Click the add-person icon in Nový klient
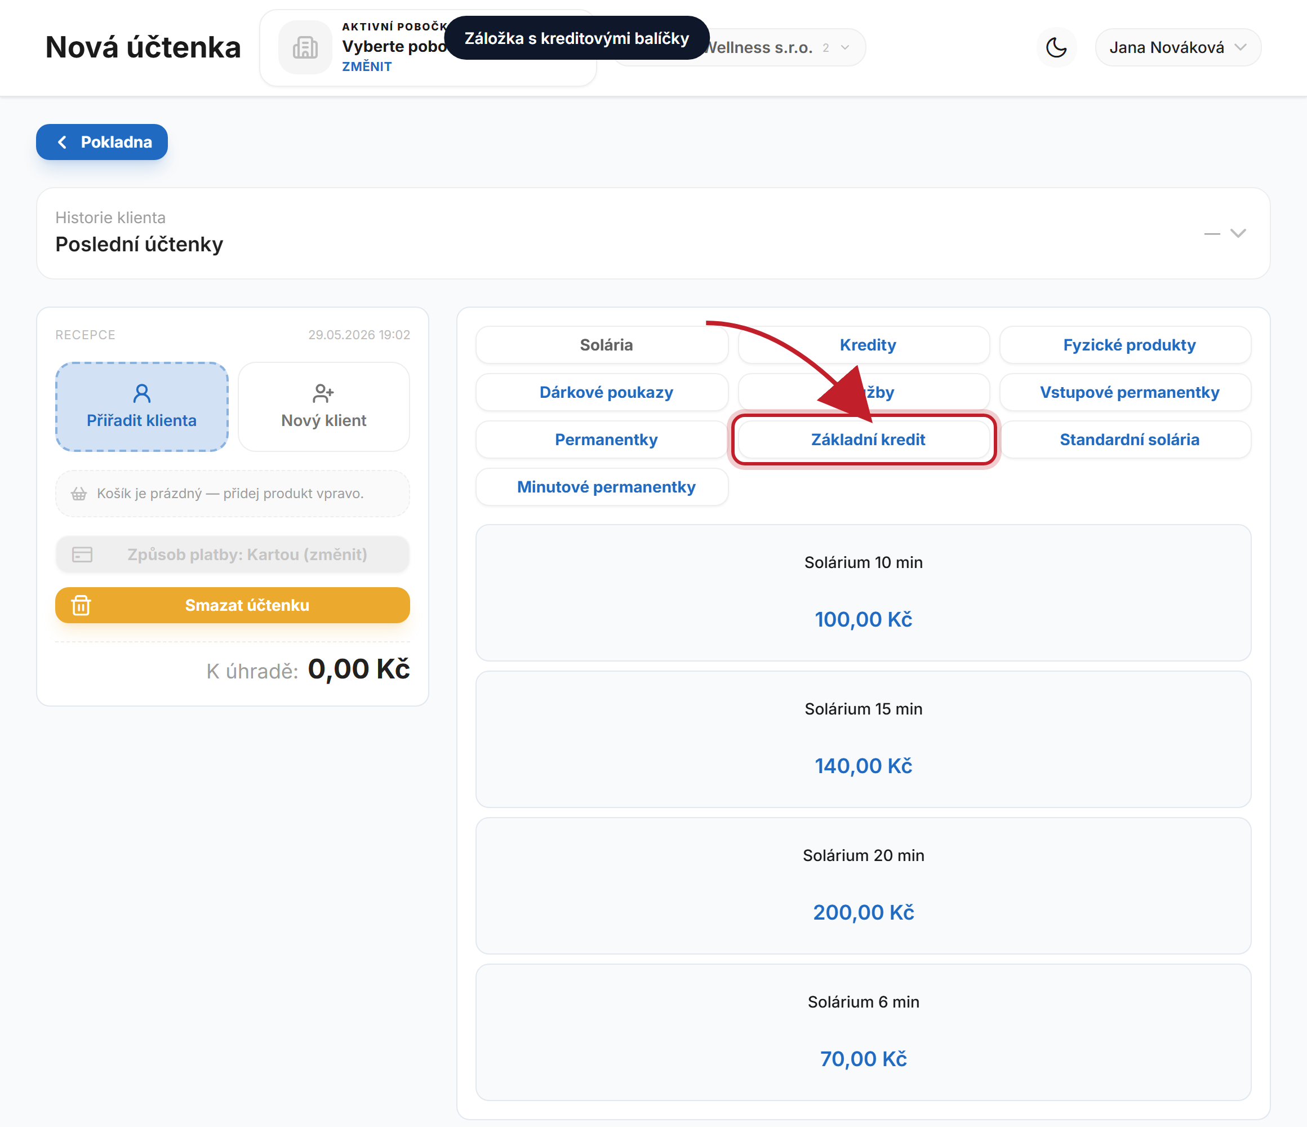Image resolution: width=1307 pixels, height=1127 pixels. [x=323, y=393]
